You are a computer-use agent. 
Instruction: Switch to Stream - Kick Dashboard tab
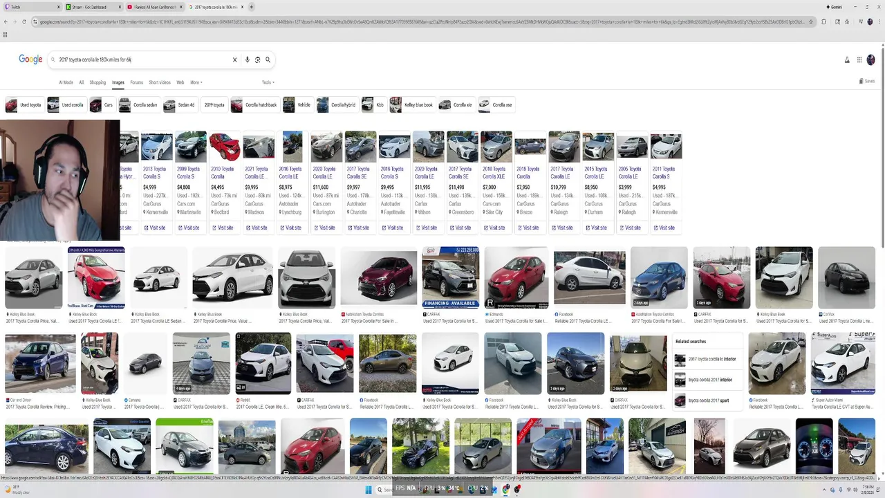(x=93, y=7)
